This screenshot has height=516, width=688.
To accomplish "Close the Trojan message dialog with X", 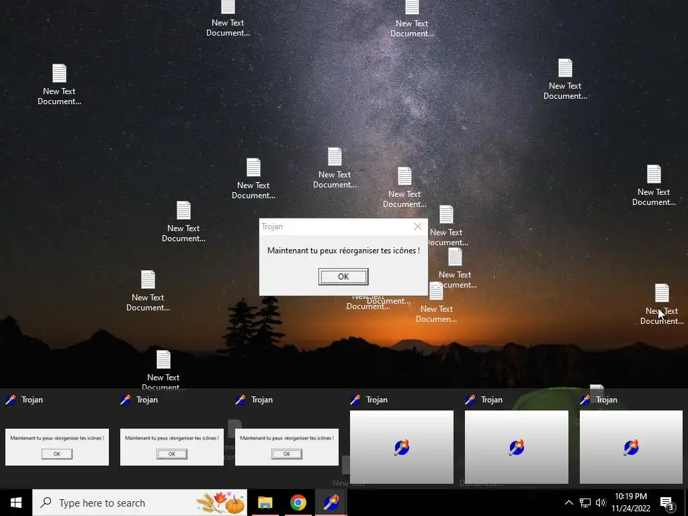I will pyautogui.click(x=418, y=226).
